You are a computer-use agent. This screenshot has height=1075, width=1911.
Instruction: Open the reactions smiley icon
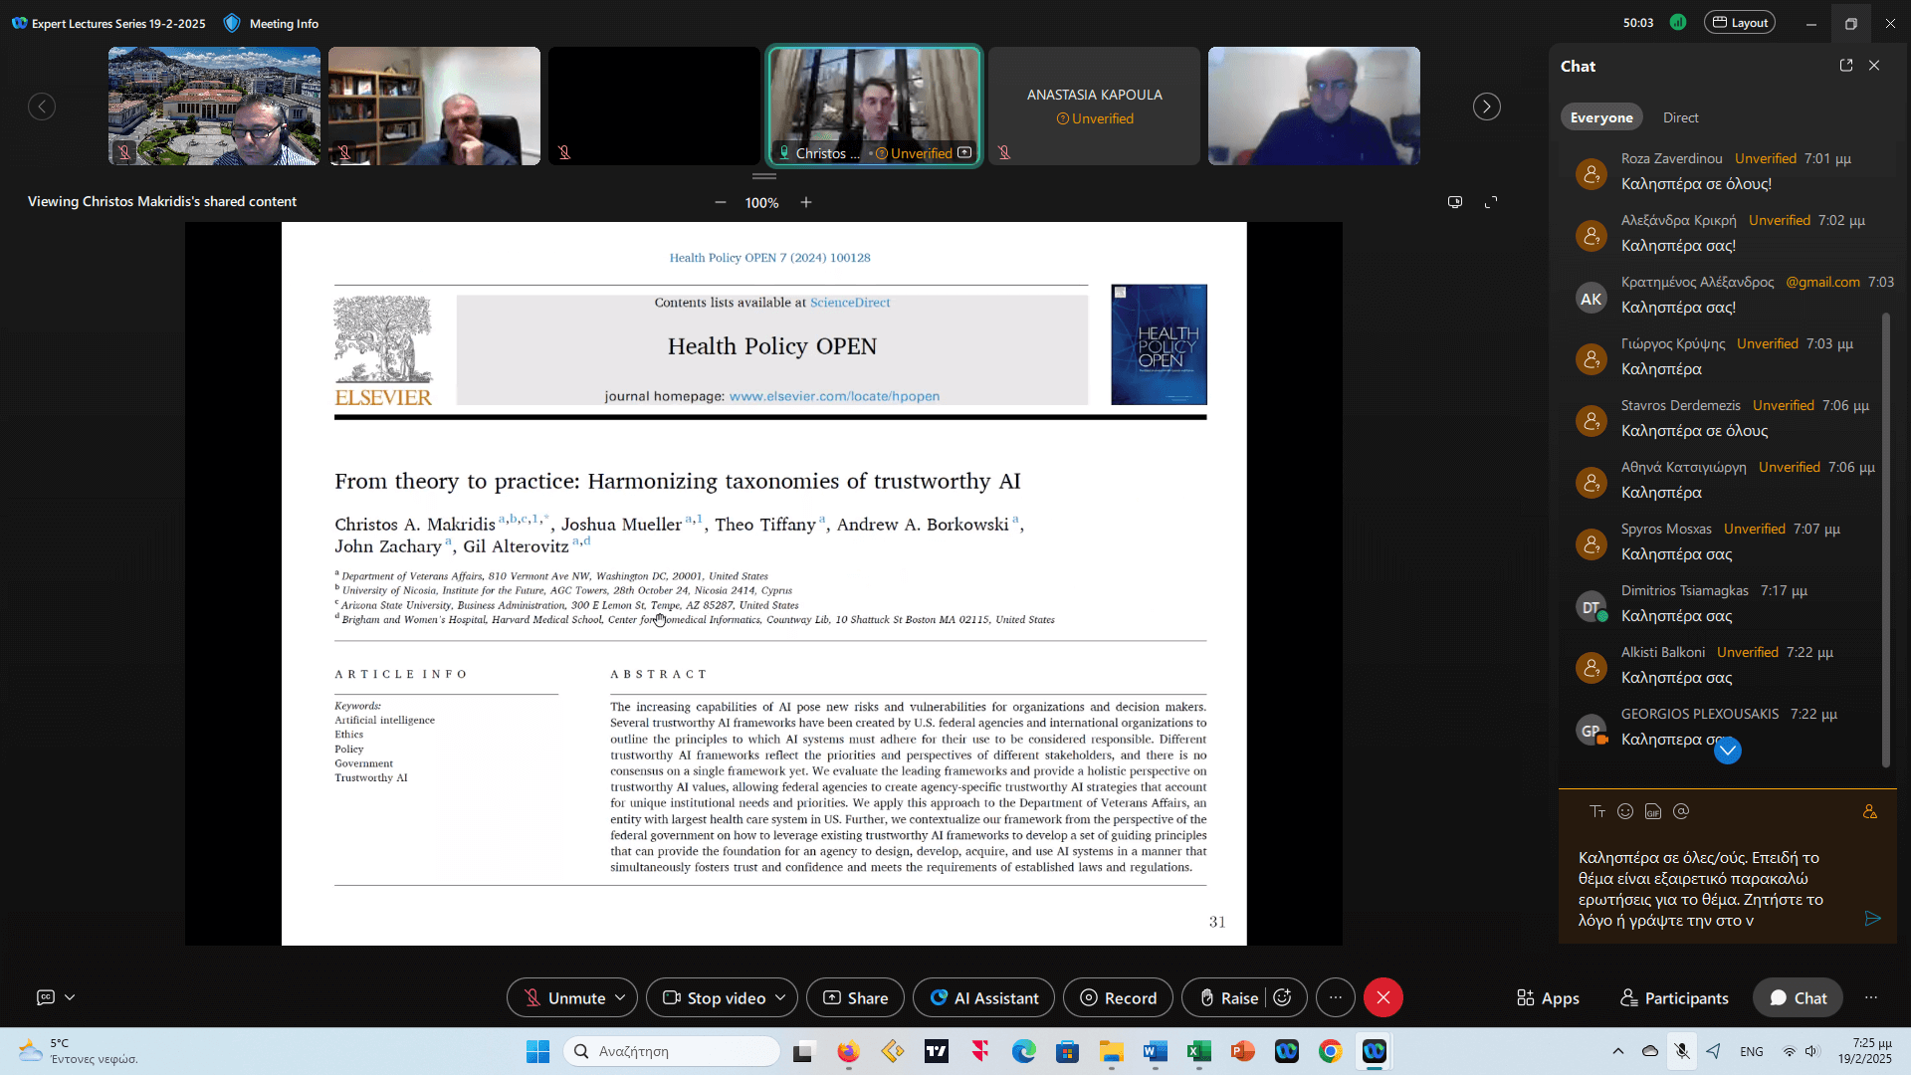click(x=1283, y=997)
